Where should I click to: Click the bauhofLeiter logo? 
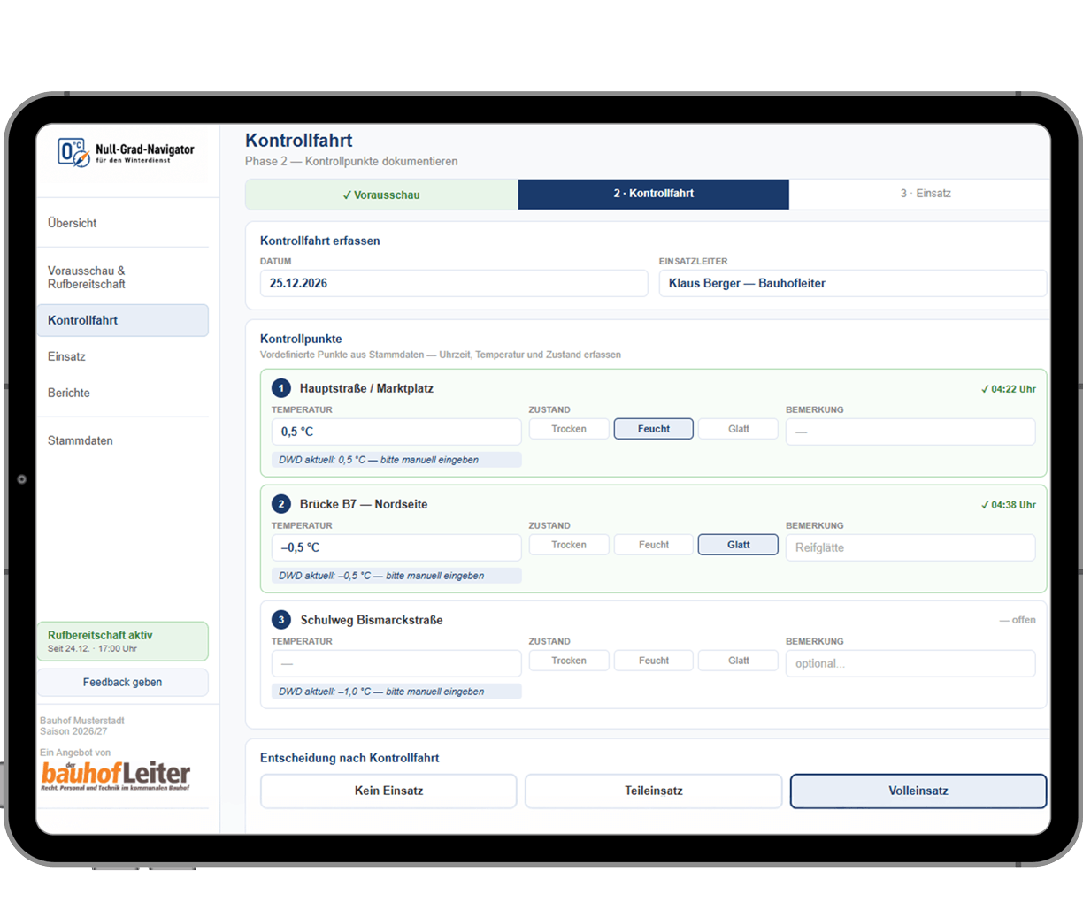(x=115, y=776)
